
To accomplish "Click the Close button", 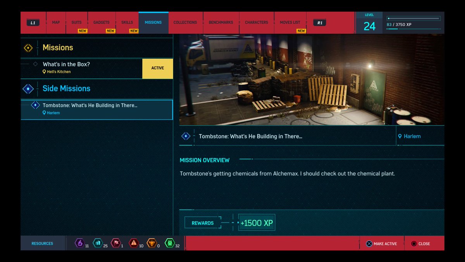I will [x=420, y=244].
